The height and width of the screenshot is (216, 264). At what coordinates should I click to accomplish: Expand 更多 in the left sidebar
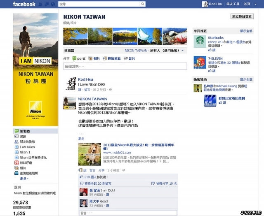point(24,179)
